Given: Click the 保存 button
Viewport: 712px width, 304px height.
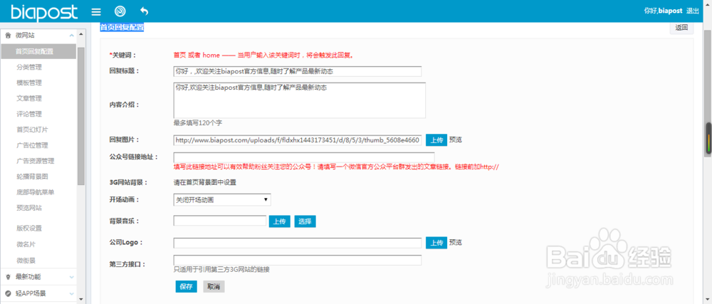Looking at the screenshot, I should tap(186, 287).
